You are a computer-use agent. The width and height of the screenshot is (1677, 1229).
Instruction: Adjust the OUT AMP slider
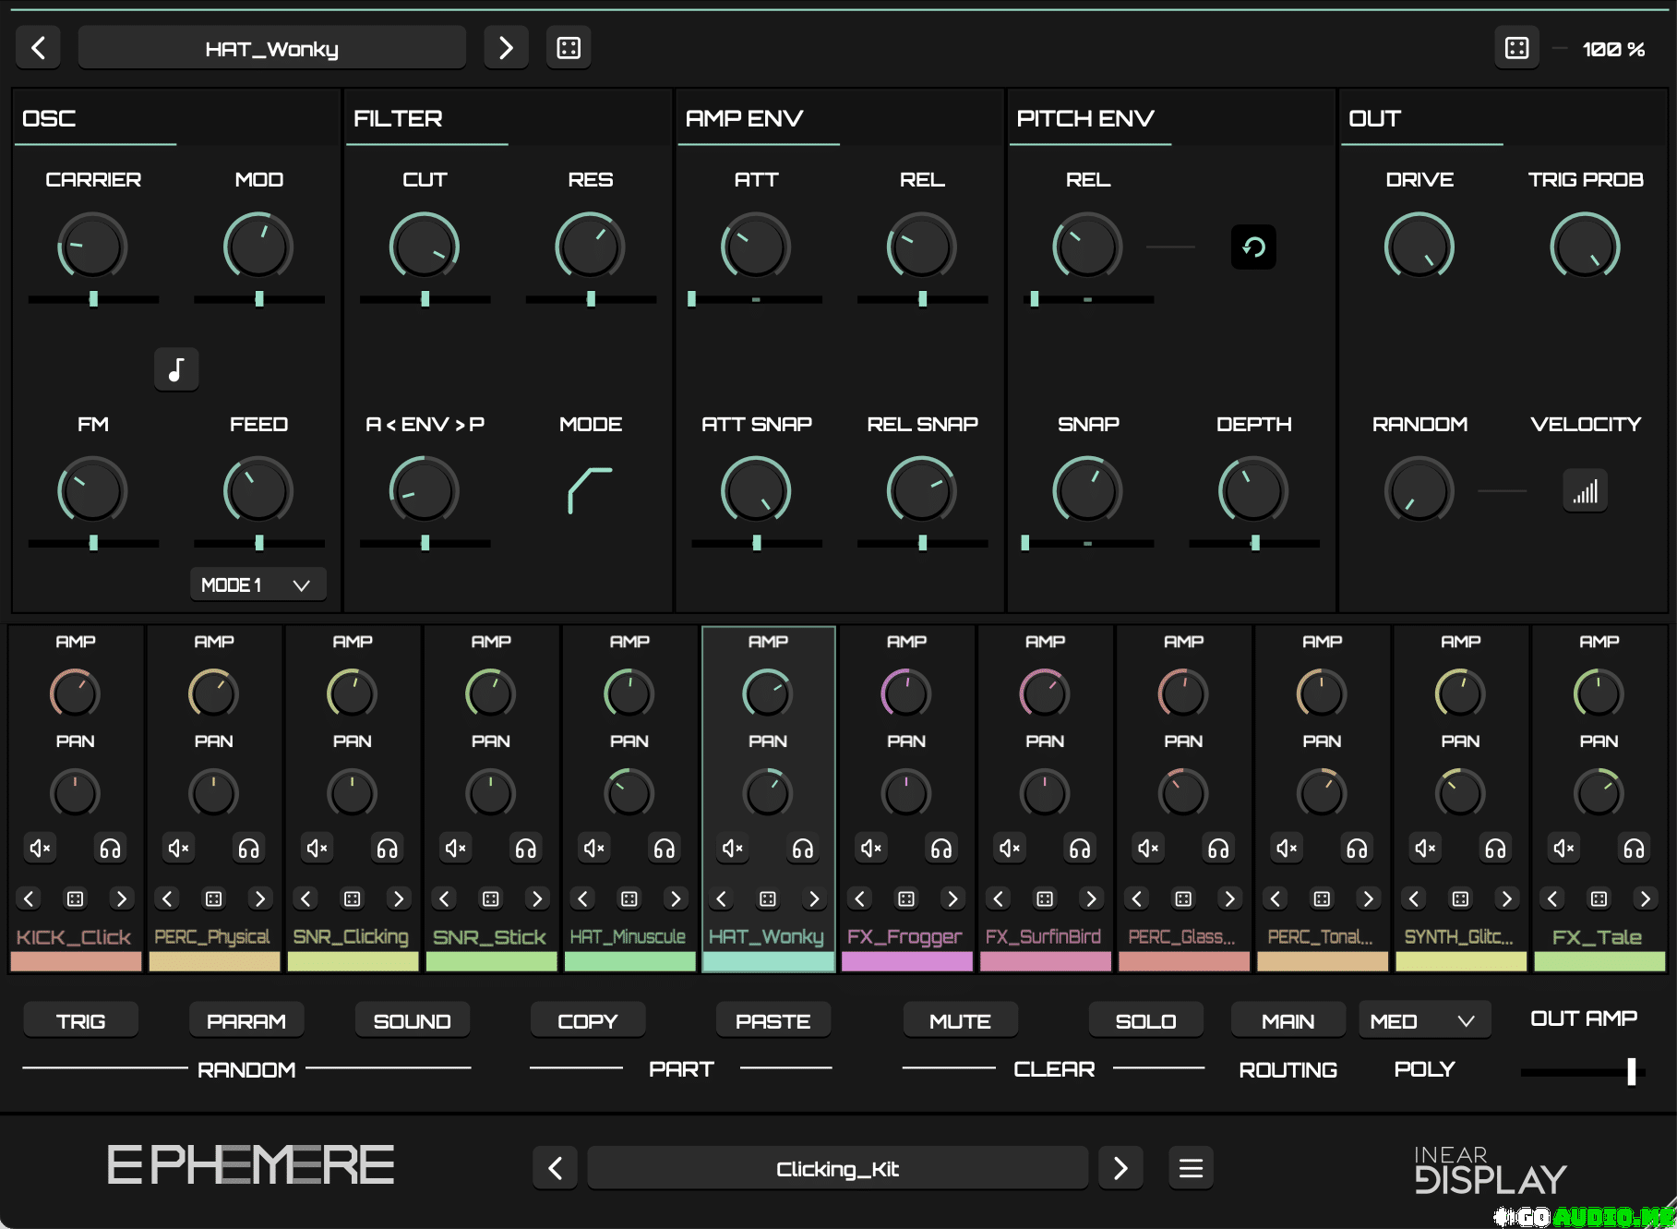click(x=1583, y=1071)
